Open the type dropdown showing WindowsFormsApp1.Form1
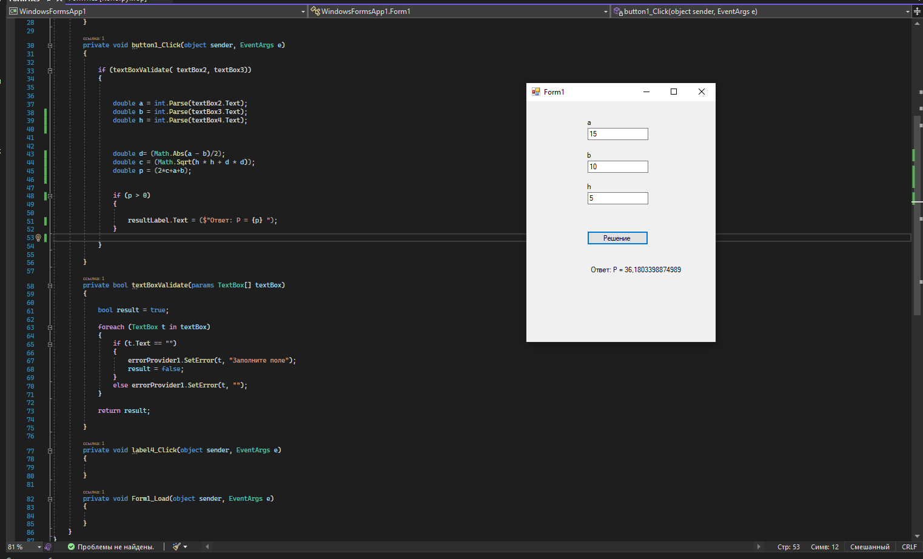923x559 pixels. [x=606, y=10]
